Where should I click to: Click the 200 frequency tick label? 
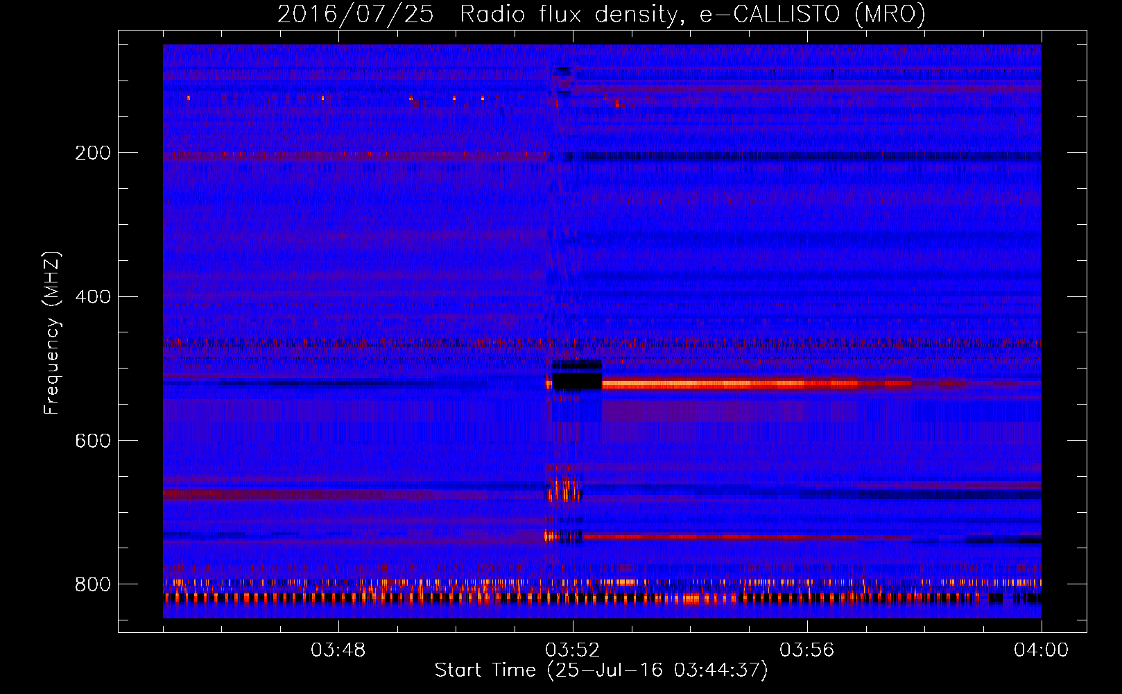(x=92, y=153)
